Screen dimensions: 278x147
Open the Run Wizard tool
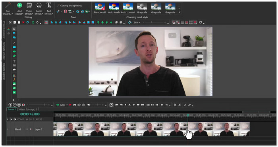[8, 9]
